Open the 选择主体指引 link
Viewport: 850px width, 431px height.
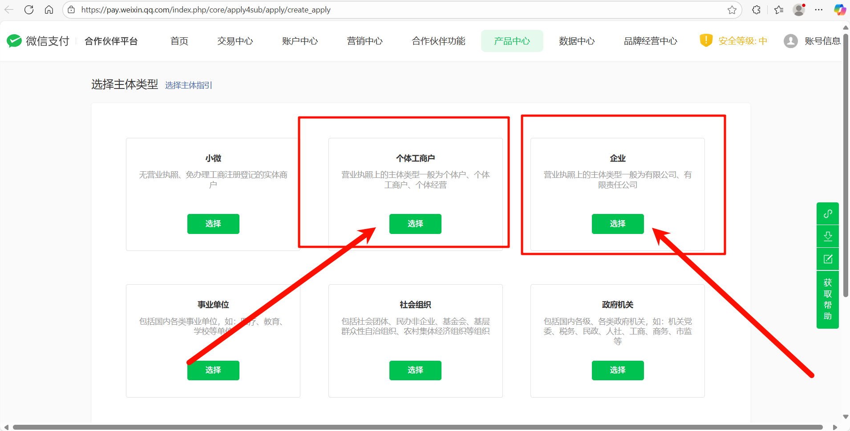189,85
